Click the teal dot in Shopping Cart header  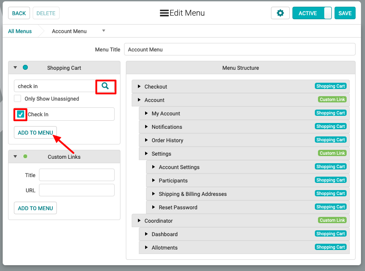pyautogui.click(x=25, y=68)
